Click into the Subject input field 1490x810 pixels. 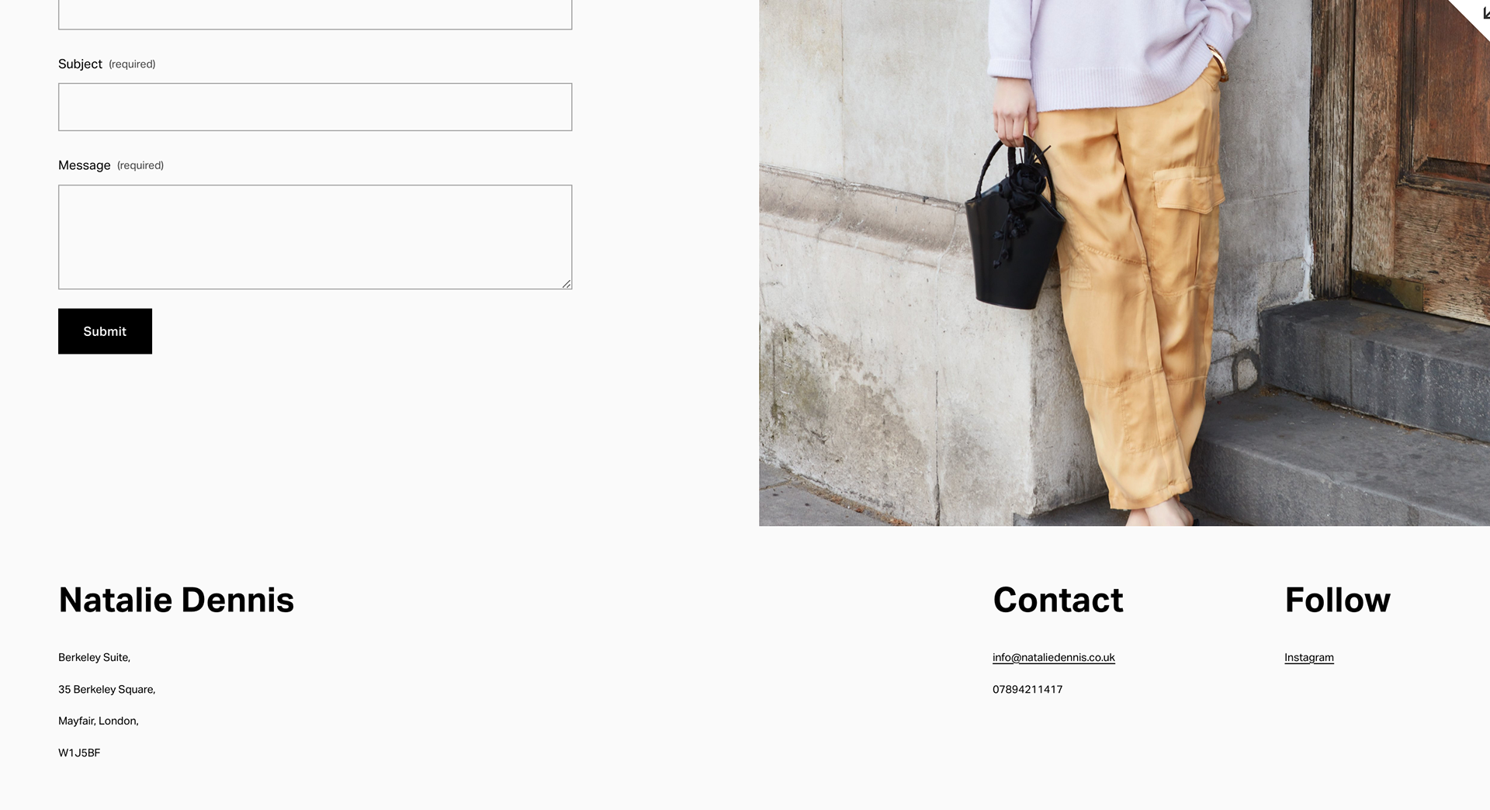[x=315, y=107]
